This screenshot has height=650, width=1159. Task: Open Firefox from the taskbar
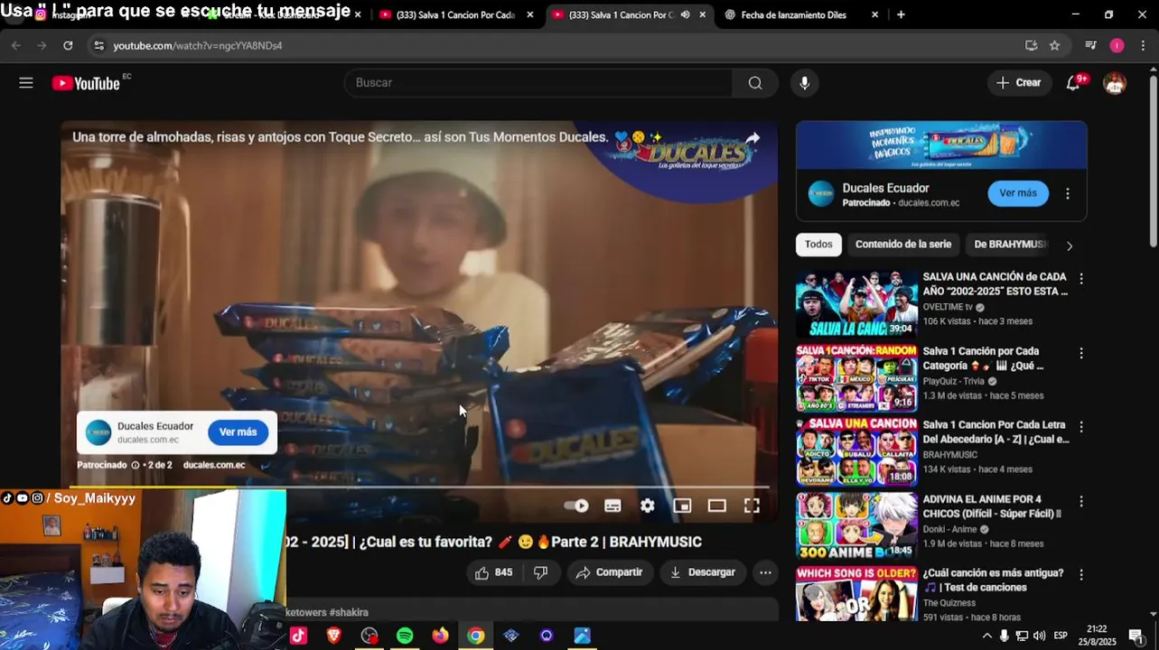tap(440, 636)
